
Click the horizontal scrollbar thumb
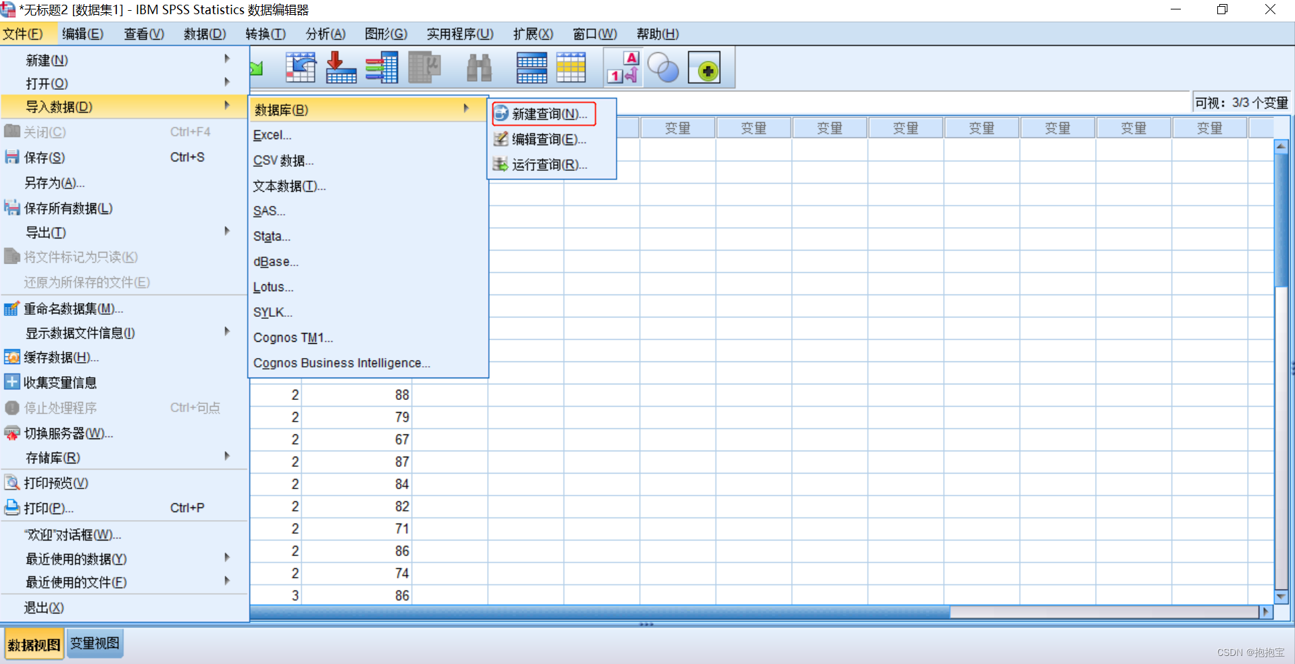pos(599,611)
